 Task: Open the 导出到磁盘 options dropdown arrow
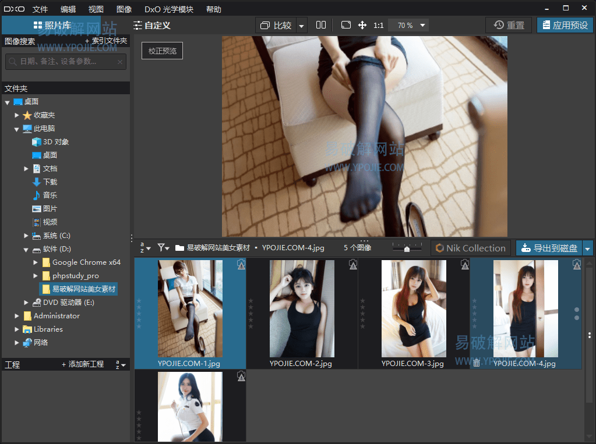click(x=588, y=247)
